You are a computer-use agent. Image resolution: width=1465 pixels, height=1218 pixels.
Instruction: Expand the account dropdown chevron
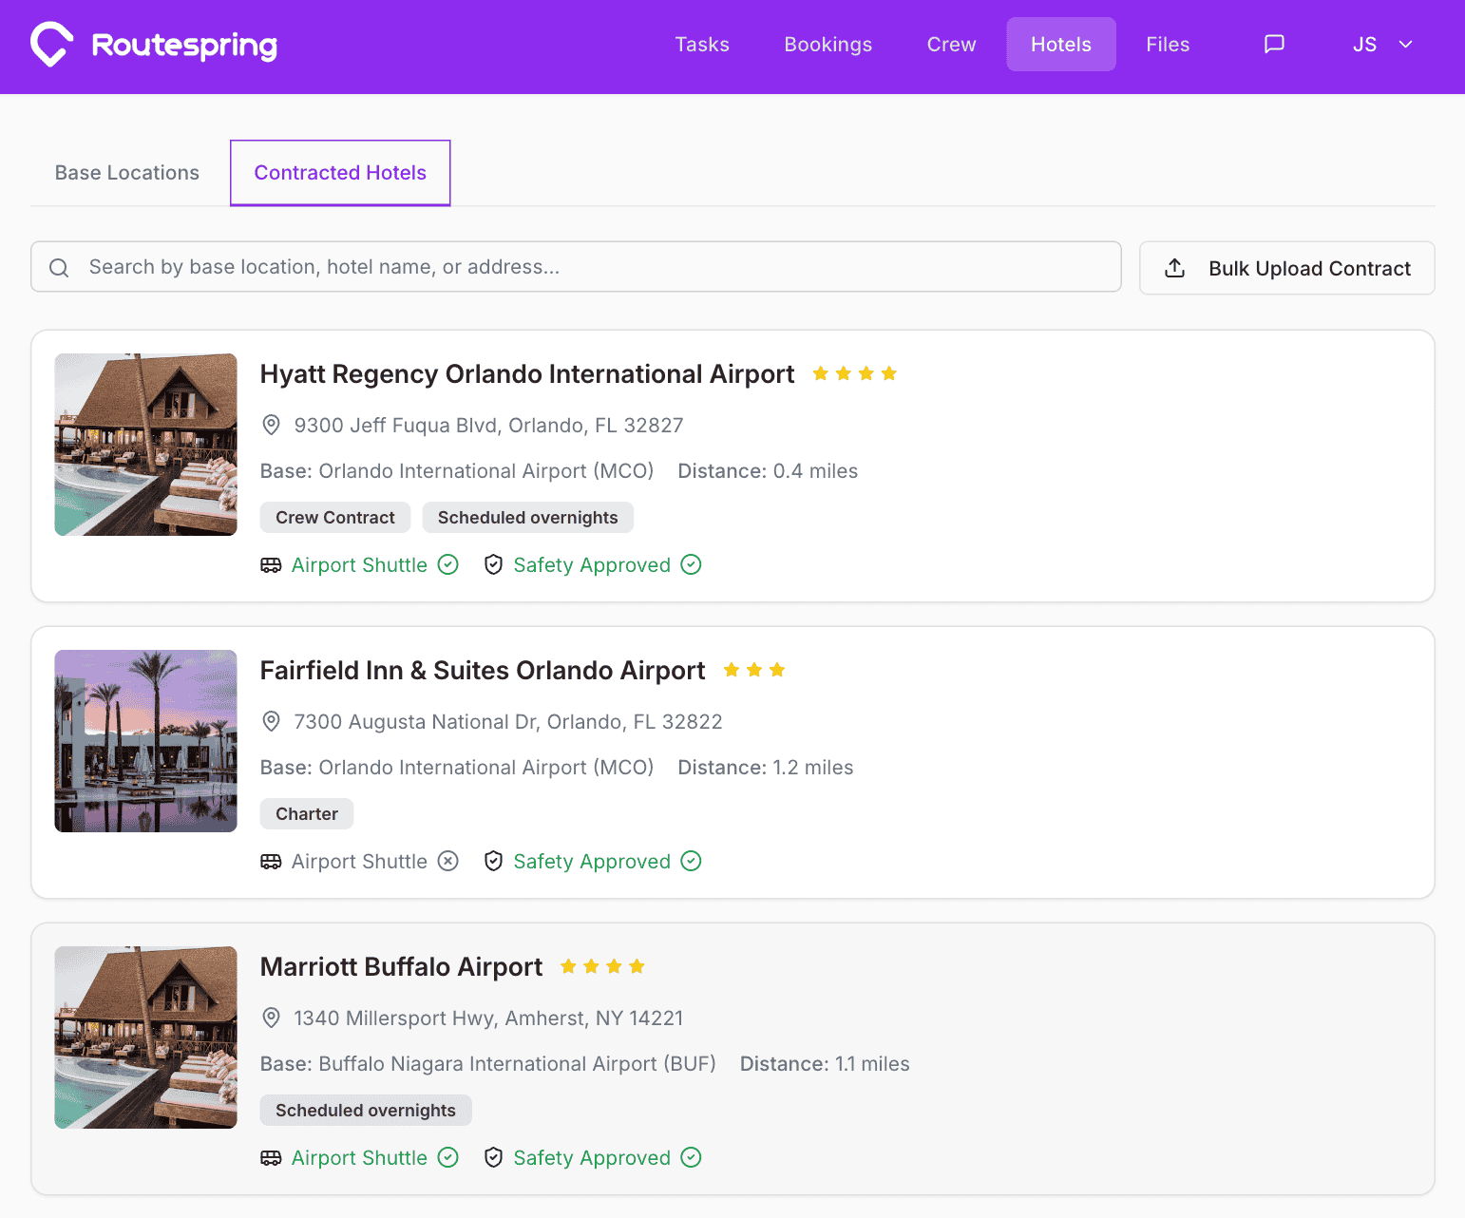(1405, 44)
